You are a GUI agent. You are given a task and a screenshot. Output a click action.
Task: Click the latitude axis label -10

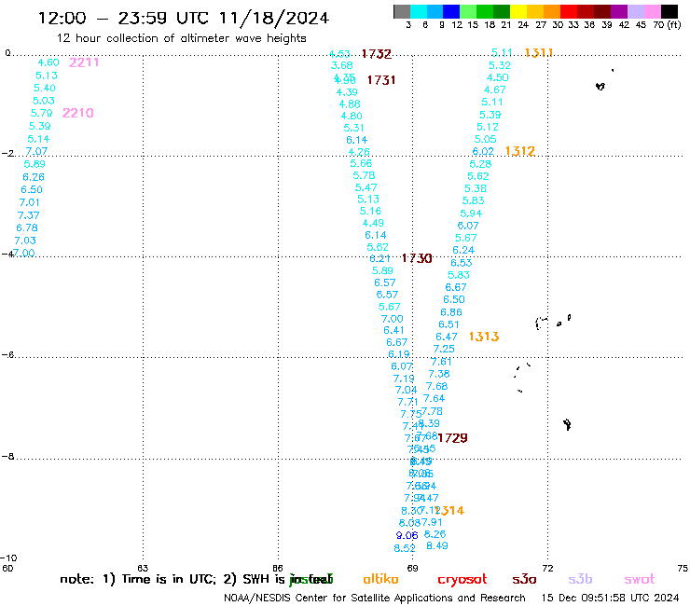(9, 558)
